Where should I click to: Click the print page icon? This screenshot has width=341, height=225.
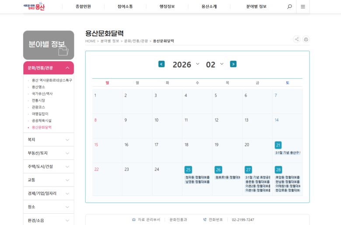pos(306,39)
